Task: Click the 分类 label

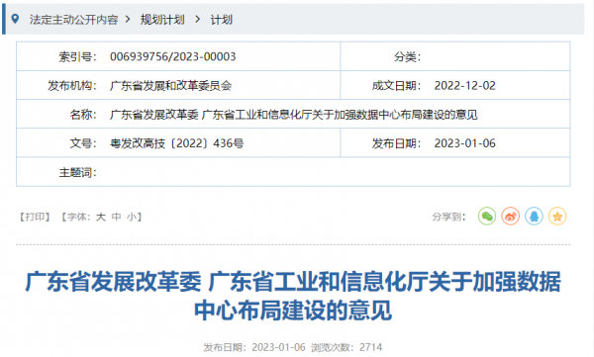Action: click(407, 56)
